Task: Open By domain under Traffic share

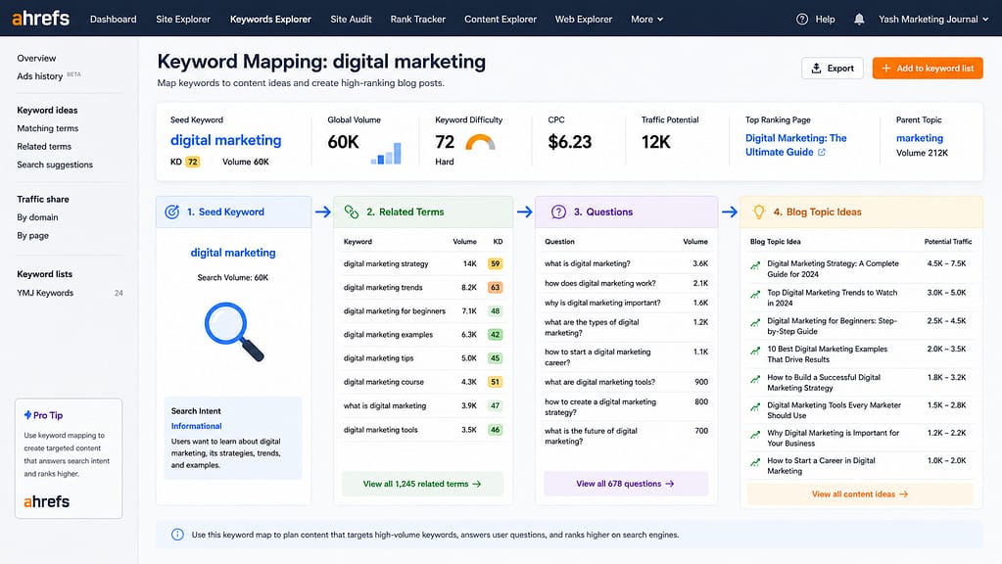Action: tap(37, 217)
